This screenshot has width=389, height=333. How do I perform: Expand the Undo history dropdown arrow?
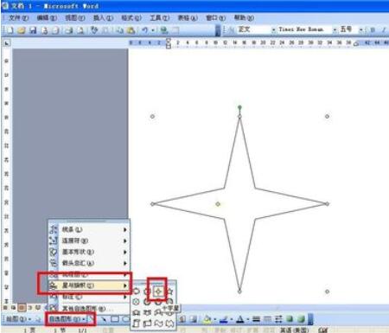pos(153,30)
